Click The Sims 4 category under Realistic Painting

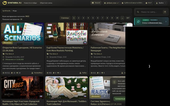pos(53,54)
